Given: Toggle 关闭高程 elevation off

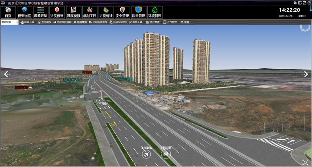Looking at the screenshot, I should coord(44,22).
